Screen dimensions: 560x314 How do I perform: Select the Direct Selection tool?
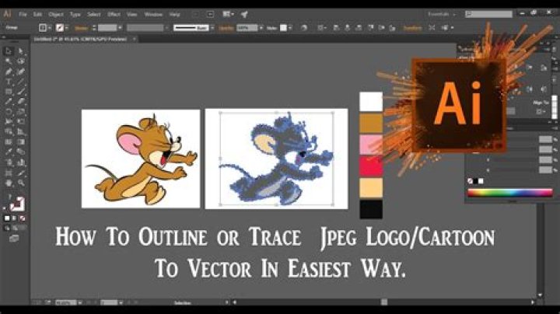click(x=21, y=51)
